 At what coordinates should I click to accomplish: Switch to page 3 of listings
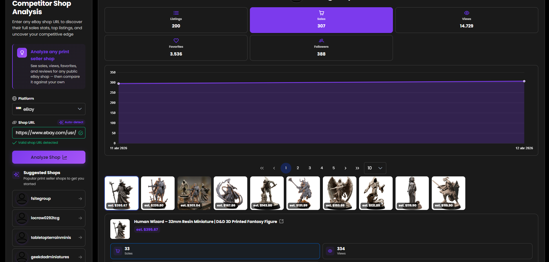(x=310, y=168)
